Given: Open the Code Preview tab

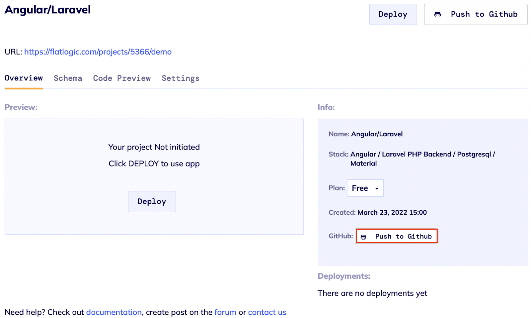Looking at the screenshot, I should (x=122, y=78).
